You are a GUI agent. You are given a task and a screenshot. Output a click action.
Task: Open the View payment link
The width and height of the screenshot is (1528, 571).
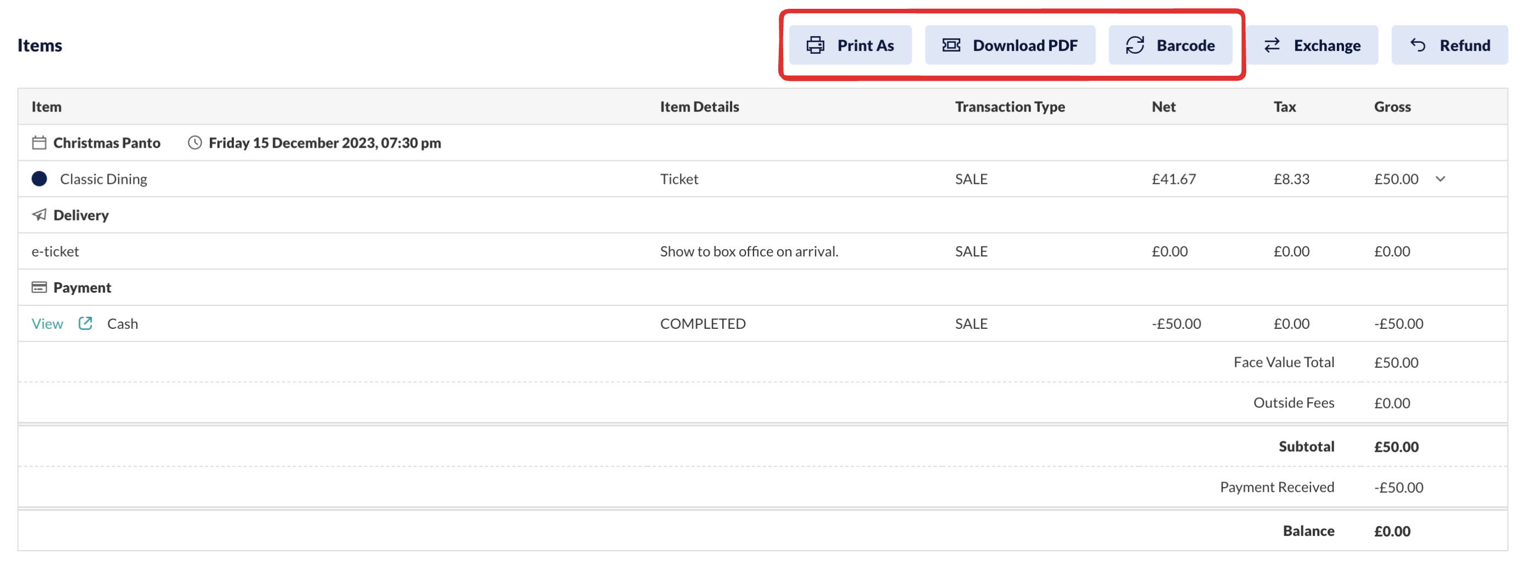click(x=47, y=324)
